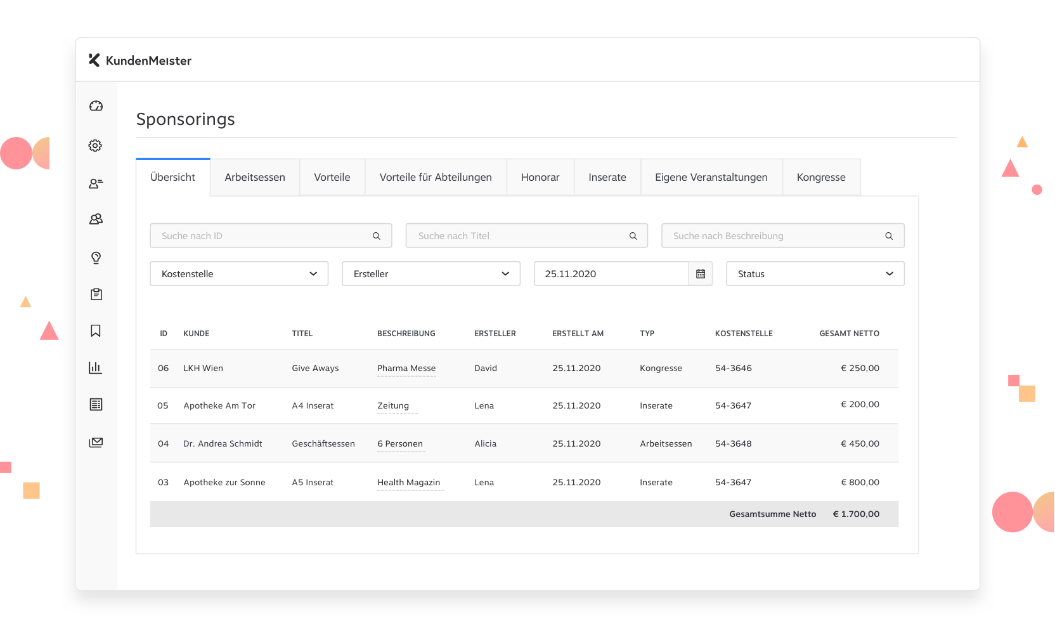Click the KundenMeister logo
Viewport: 1055px width, 628px height.
pyautogui.click(x=140, y=60)
